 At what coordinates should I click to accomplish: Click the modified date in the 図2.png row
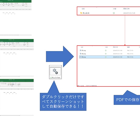pyautogui.click(x=117, y=54)
